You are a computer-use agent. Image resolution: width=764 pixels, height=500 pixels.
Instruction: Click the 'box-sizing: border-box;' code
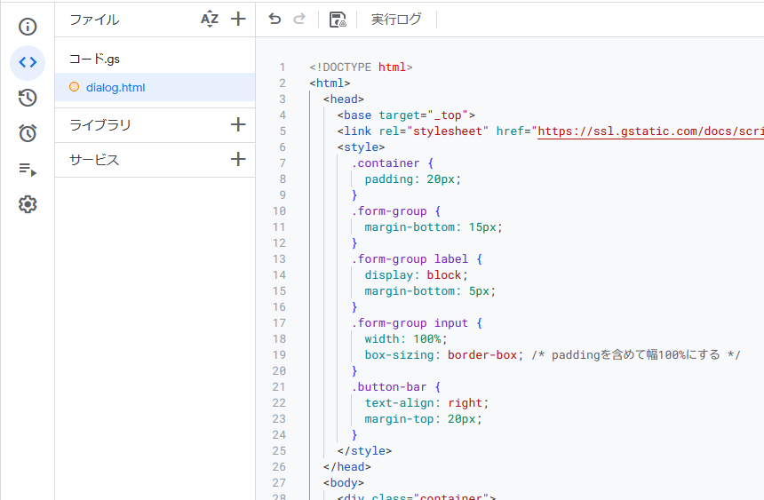pos(444,354)
